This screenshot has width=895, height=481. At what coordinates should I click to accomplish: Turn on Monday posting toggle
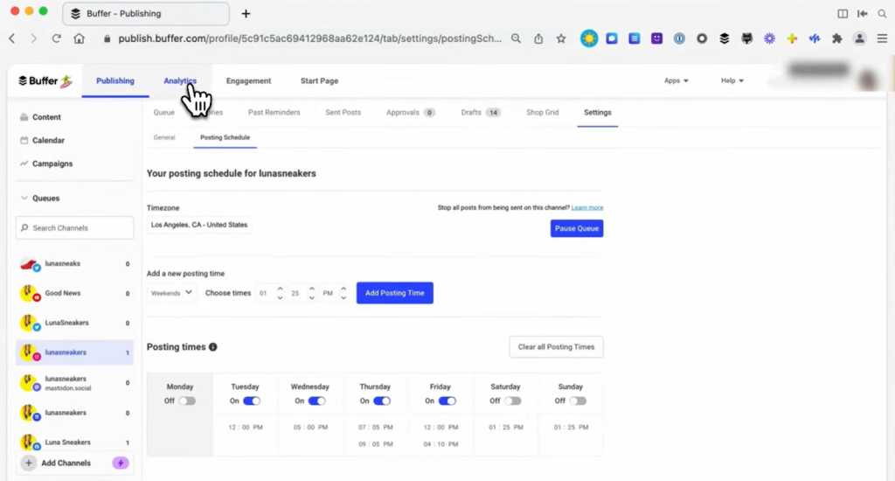click(x=187, y=401)
